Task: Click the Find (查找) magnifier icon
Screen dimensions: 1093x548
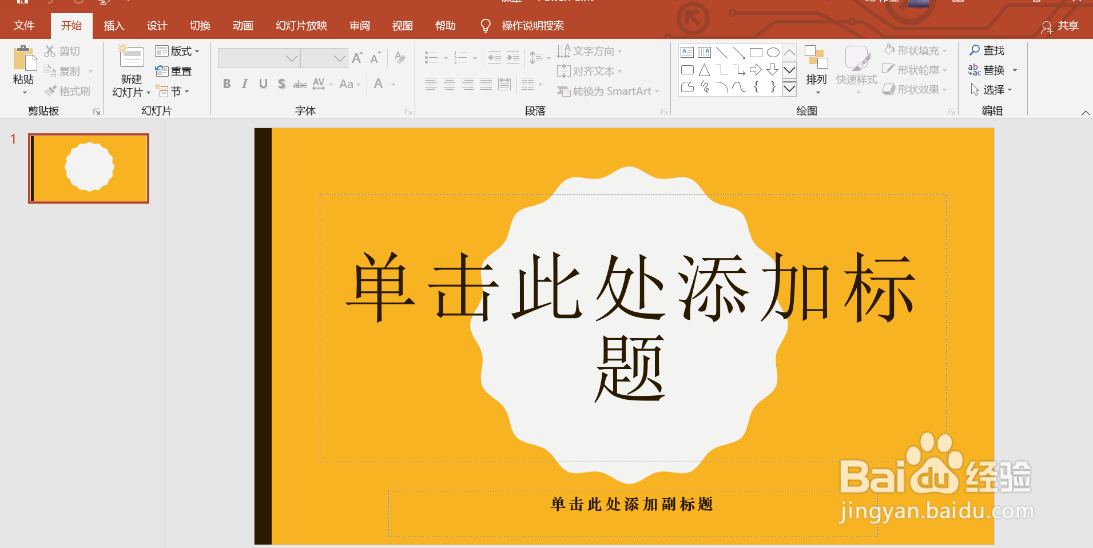Action: pos(975,50)
